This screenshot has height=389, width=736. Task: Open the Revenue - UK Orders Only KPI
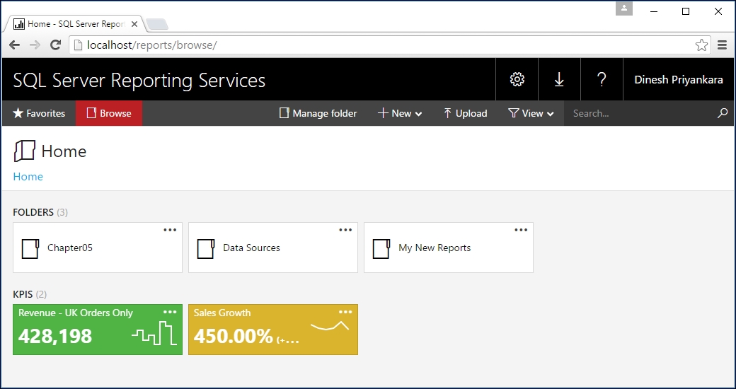coord(98,330)
